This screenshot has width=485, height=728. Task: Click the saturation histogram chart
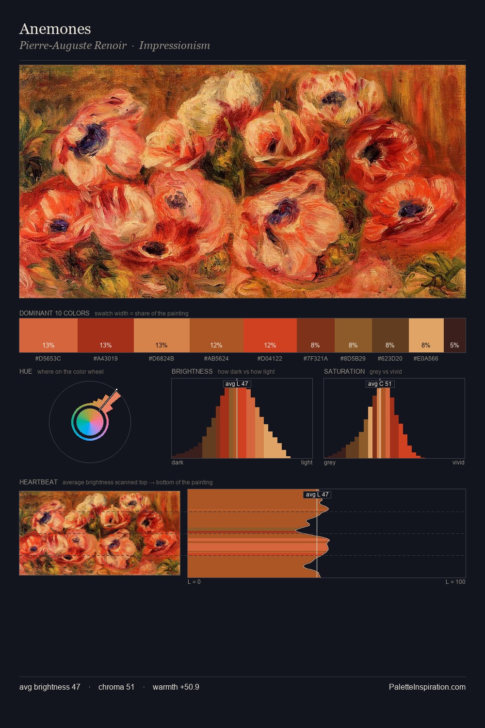pyautogui.click(x=394, y=418)
